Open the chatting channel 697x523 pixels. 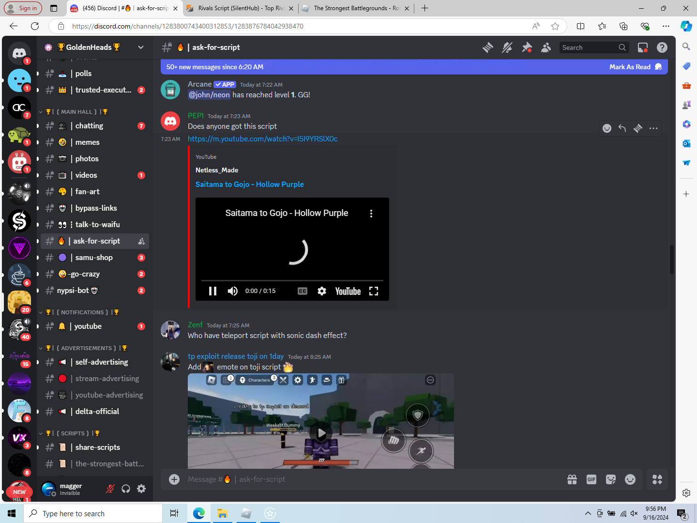pos(95,126)
